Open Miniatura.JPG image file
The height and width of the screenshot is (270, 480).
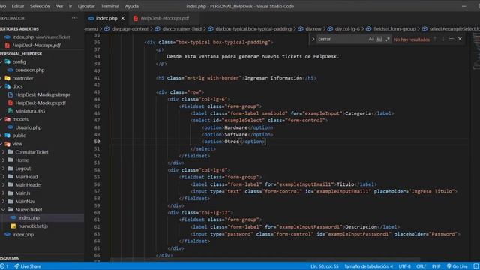tap(30, 111)
